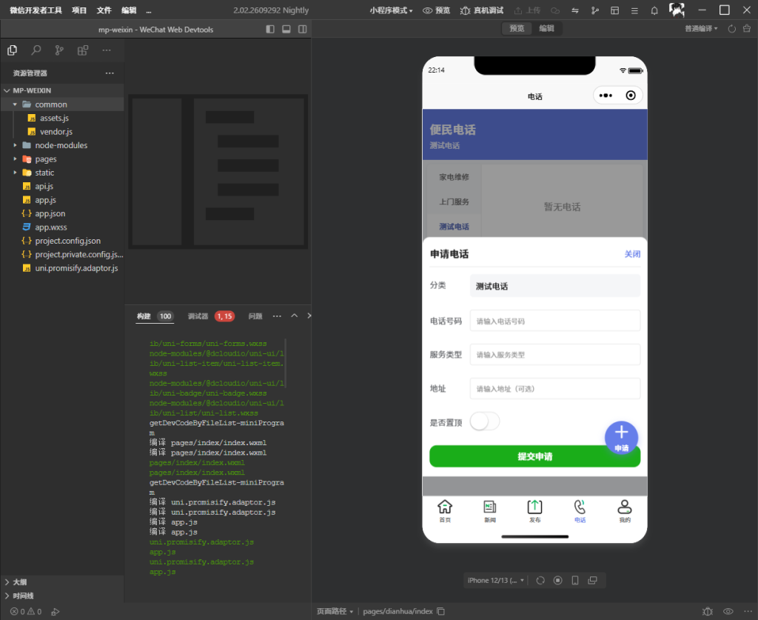Open the mini program capsule three-dots menu

pos(606,96)
